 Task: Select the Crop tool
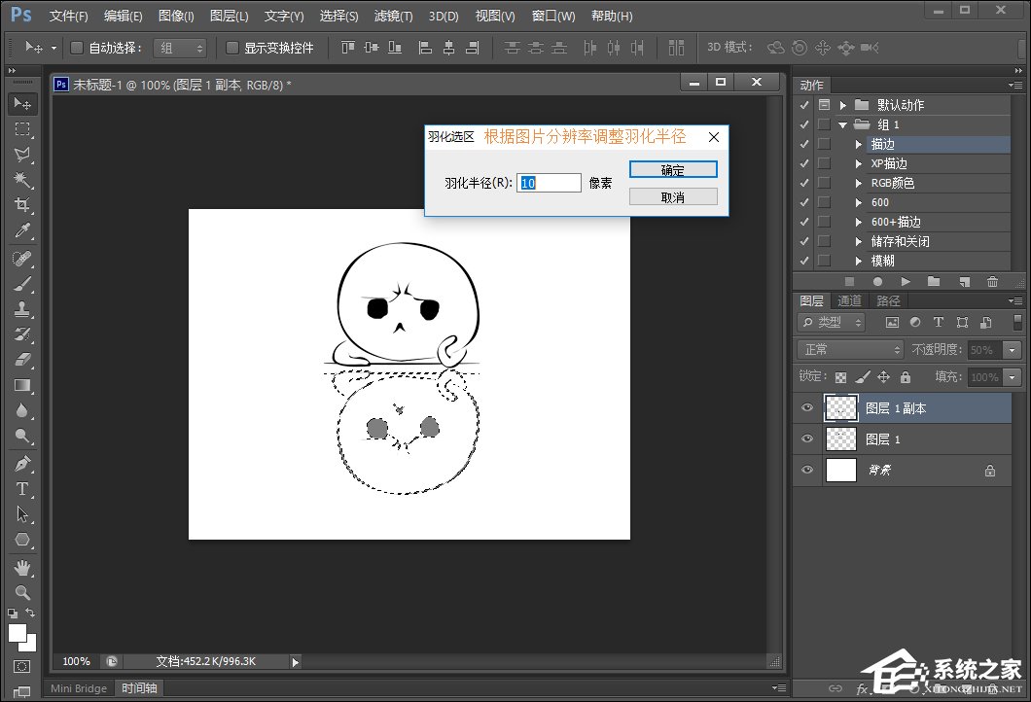pyautogui.click(x=22, y=205)
